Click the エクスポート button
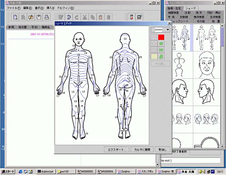The image size is (226, 175). [x=117, y=149]
